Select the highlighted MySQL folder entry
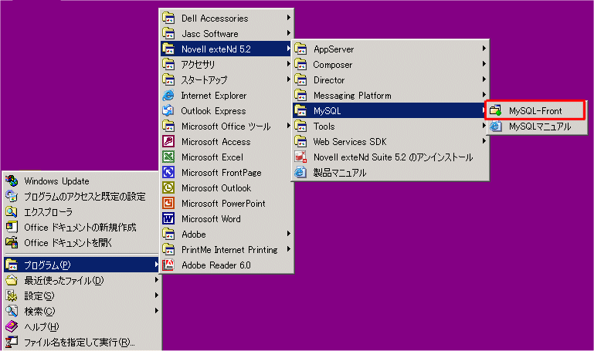Viewport: 594px width, 351px height. coord(390,111)
